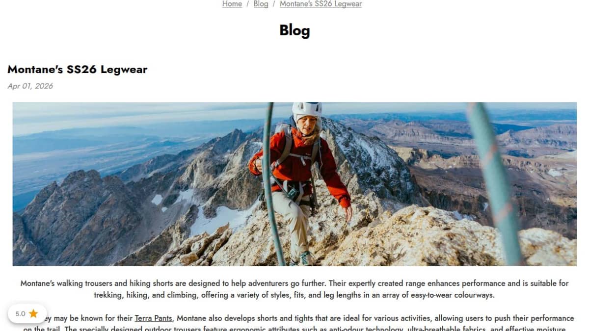Open the Home breadcrumb link
Image resolution: width=589 pixels, height=331 pixels.
point(232,4)
